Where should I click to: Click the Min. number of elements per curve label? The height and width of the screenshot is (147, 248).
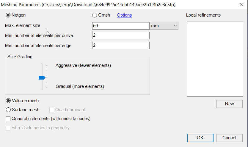[x=39, y=35]
